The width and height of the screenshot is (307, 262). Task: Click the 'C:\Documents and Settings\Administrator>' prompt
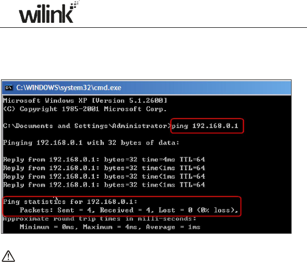click(87, 126)
